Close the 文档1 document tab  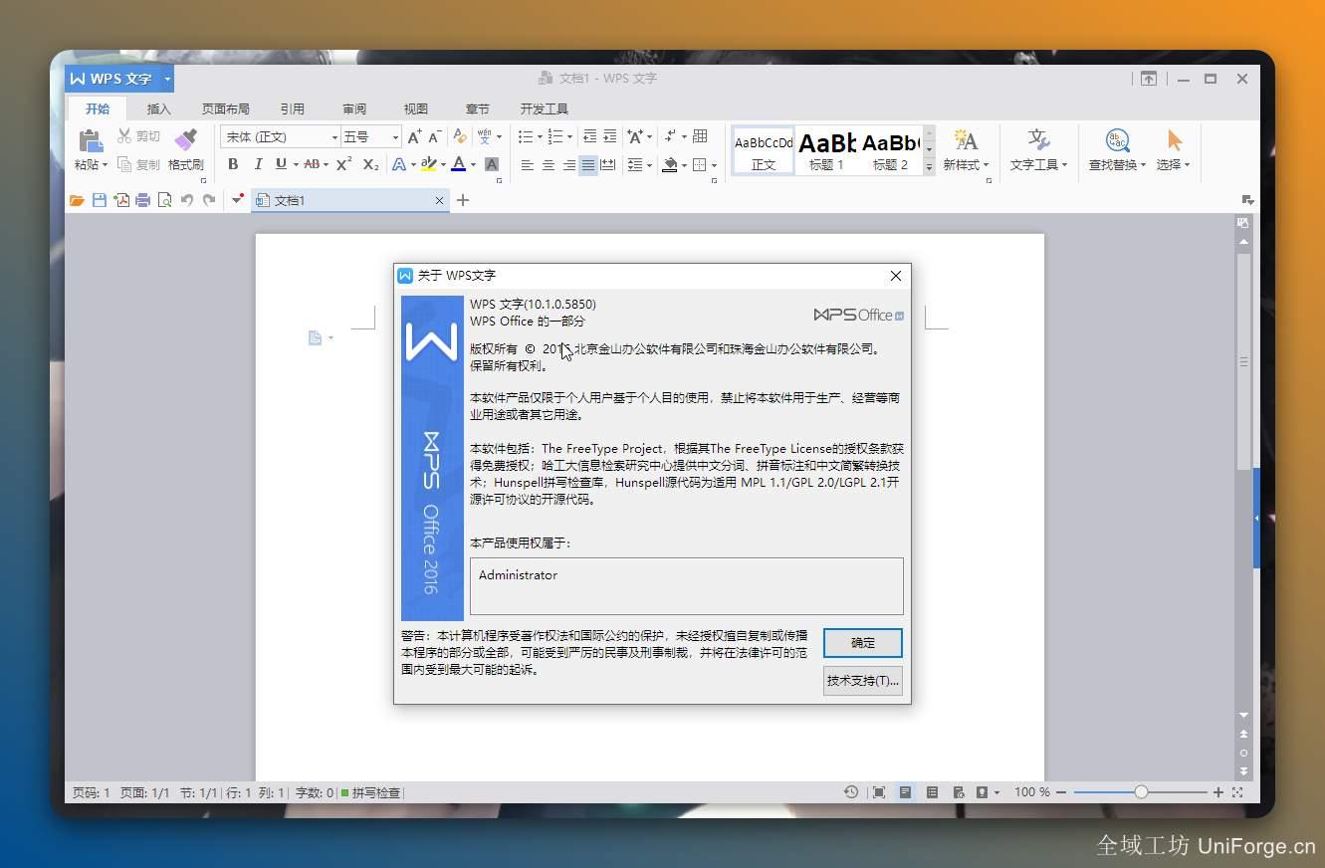[440, 200]
